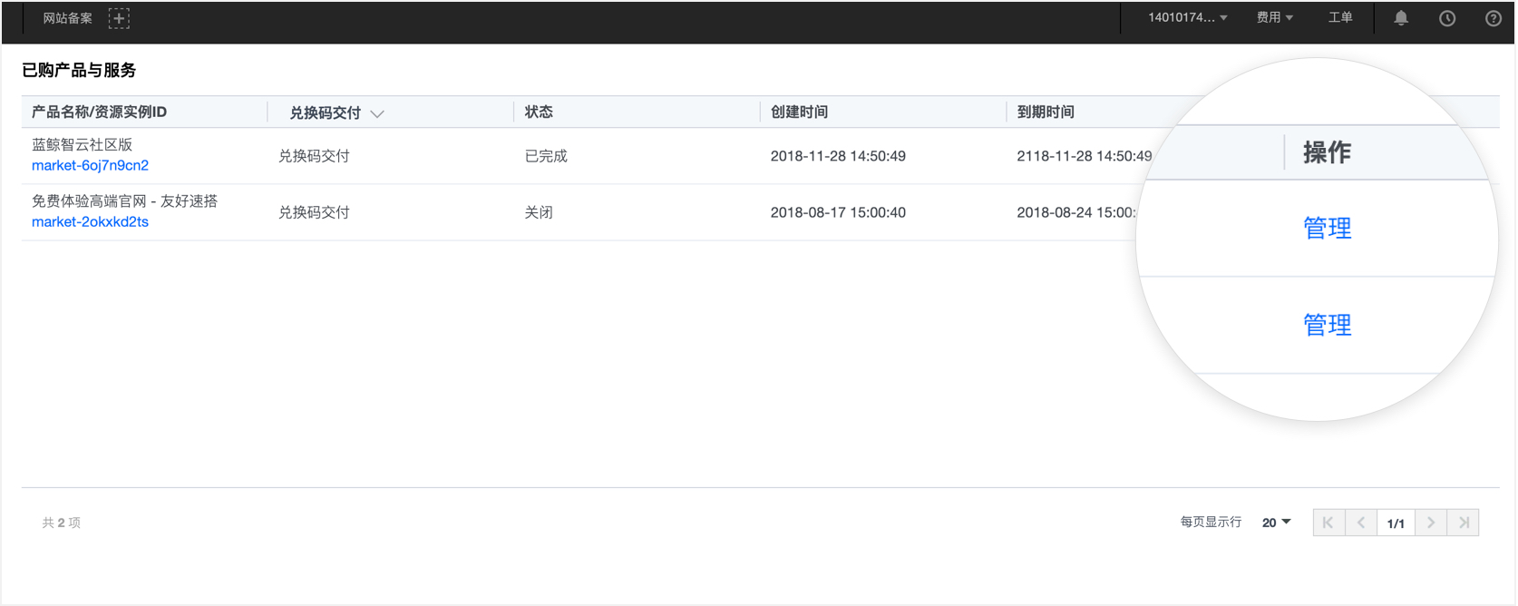Click the 每页显示行 label
1518x606 pixels.
click(1211, 522)
